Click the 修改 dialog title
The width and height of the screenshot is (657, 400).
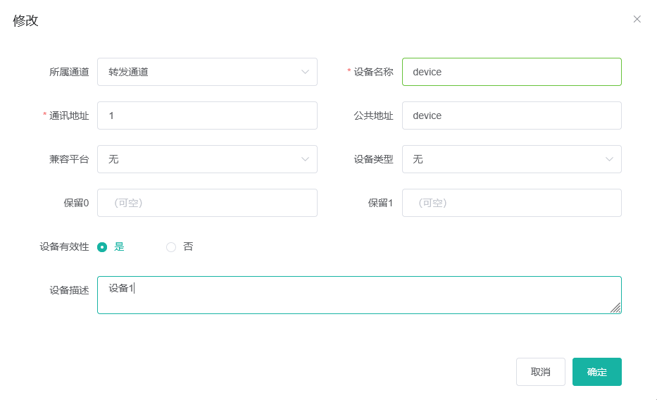coord(26,20)
